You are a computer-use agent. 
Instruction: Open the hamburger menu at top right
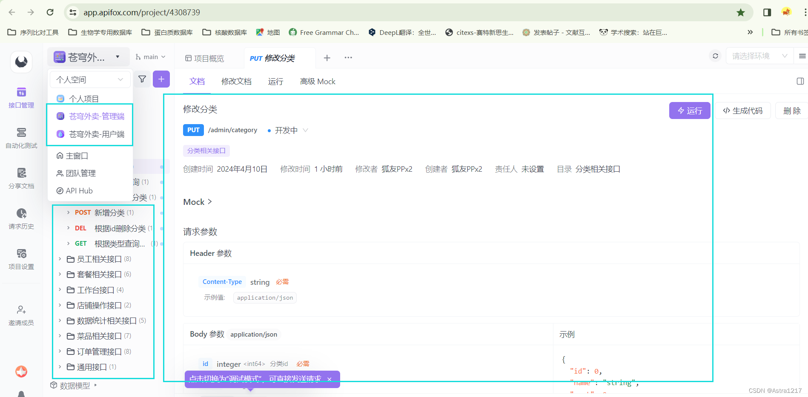802,56
